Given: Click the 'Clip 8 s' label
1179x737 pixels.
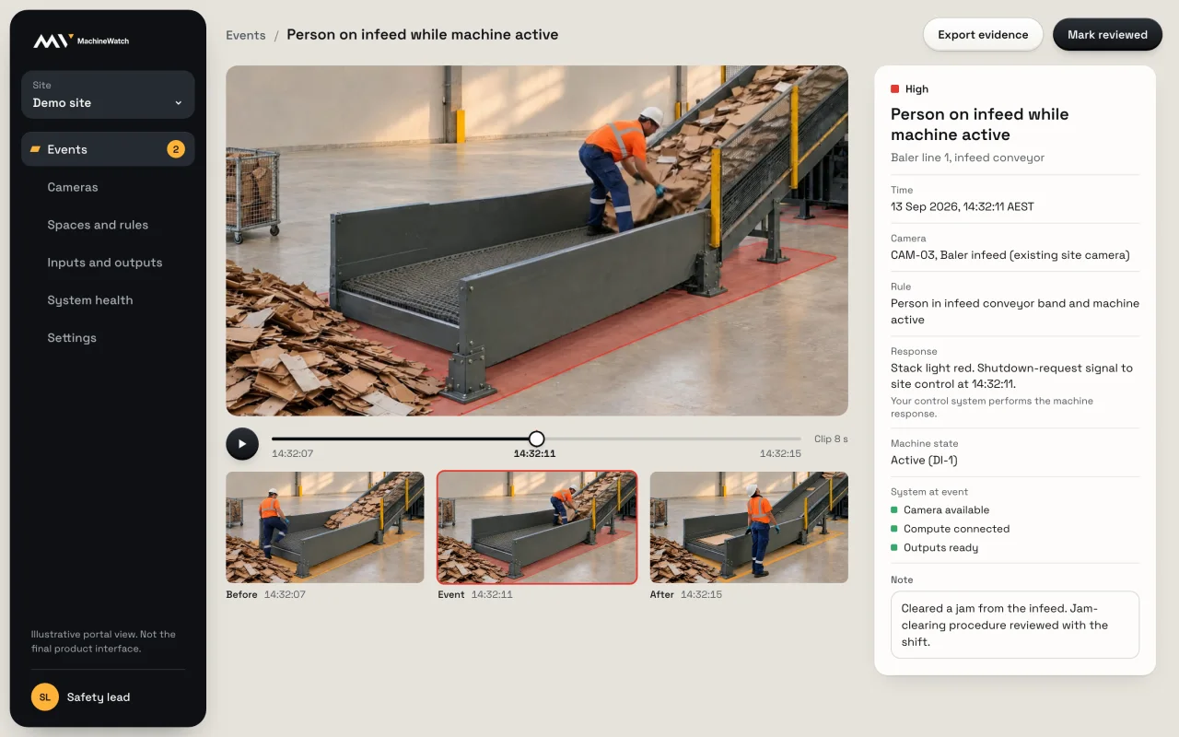Looking at the screenshot, I should (831, 439).
